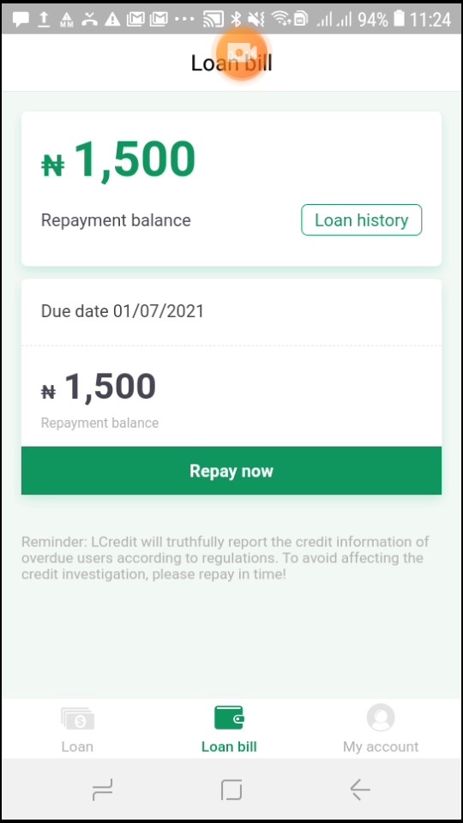Tap the Bluetooth status bar icon
This screenshot has width=463, height=823.
coord(237,20)
